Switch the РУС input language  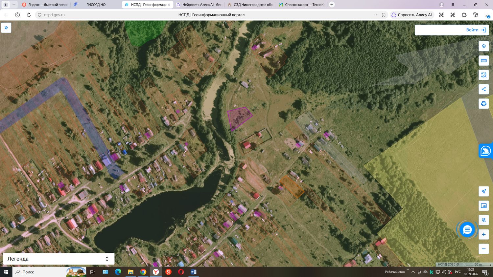pos(458,272)
